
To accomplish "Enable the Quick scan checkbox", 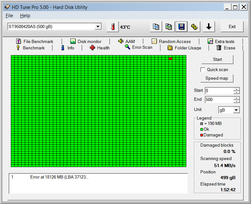I will [203, 70].
